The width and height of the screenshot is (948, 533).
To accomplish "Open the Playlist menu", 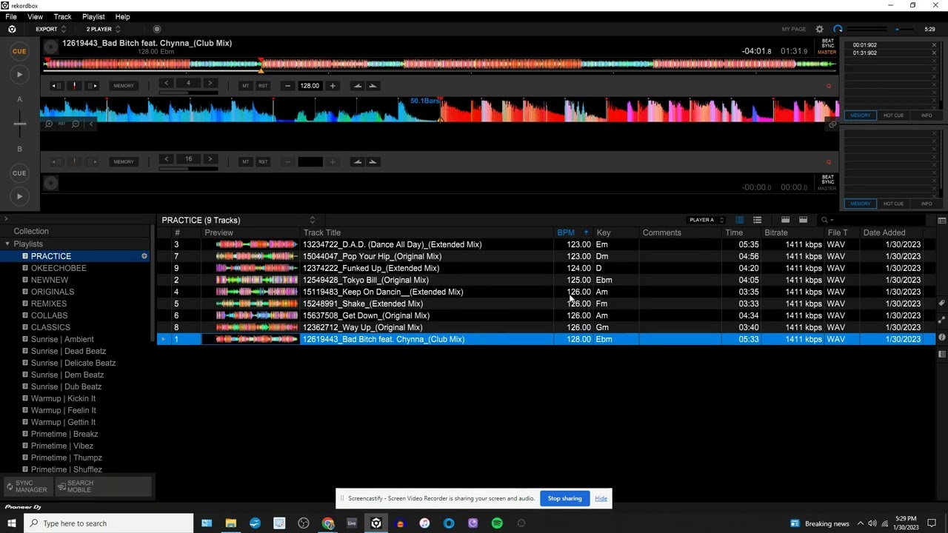I will click(x=93, y=16).
